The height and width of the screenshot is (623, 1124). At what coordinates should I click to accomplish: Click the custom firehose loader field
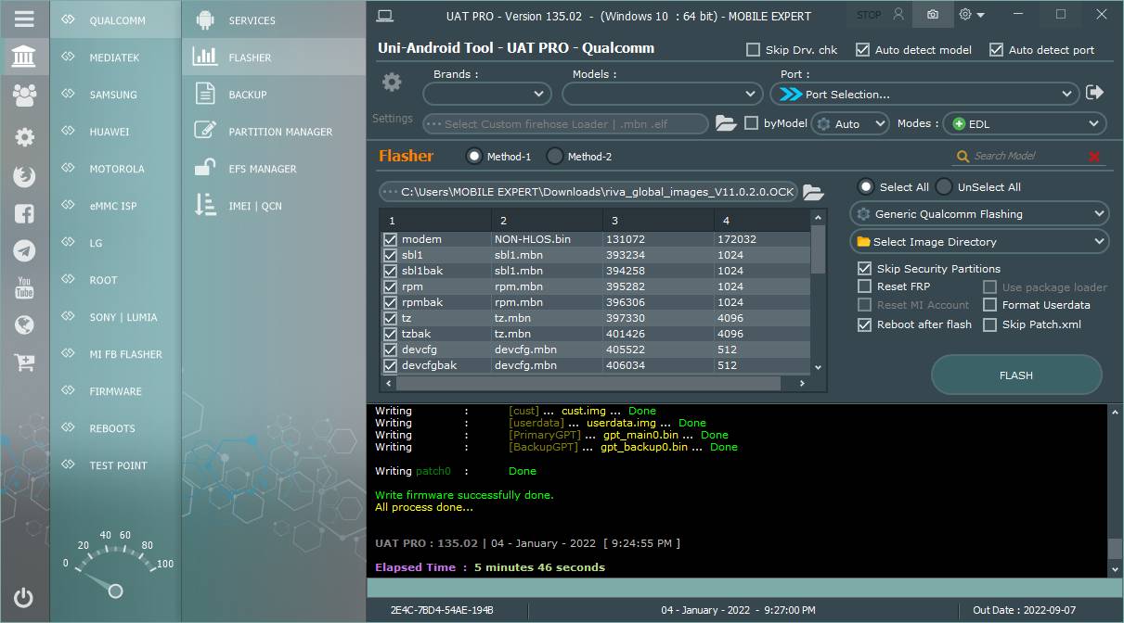click(x=566, y=123)
